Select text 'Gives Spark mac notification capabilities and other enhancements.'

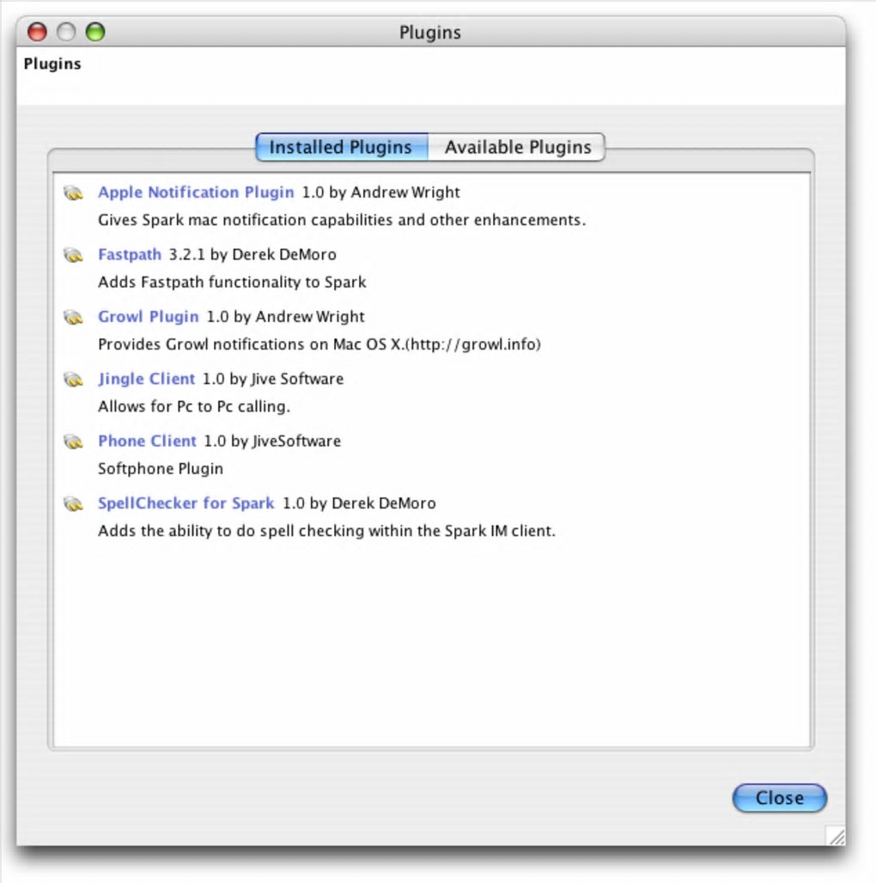click(x=342, y=220)
